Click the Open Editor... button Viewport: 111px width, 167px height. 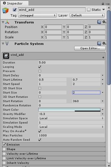pyautogui.click(x=90, y=48)
